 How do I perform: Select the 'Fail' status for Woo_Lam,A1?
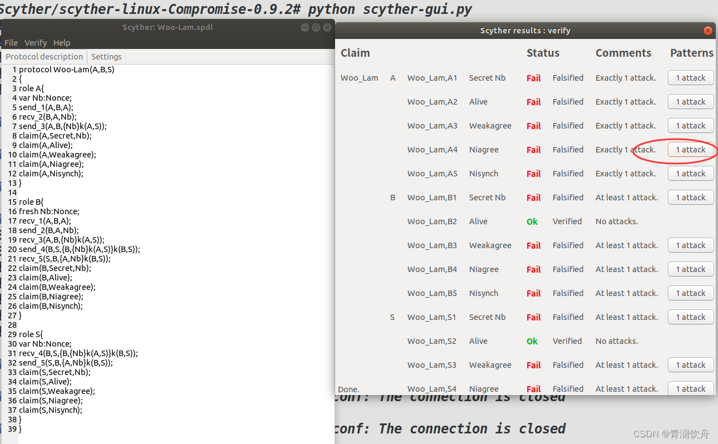pyautogui.click(x=534, y=78)
